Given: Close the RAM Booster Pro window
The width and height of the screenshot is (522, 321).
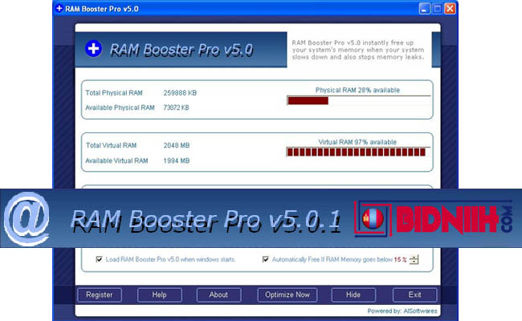Looking at the screenshot, I should pos(450,9).
